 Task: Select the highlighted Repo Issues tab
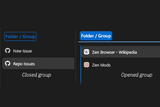point(38,63)
